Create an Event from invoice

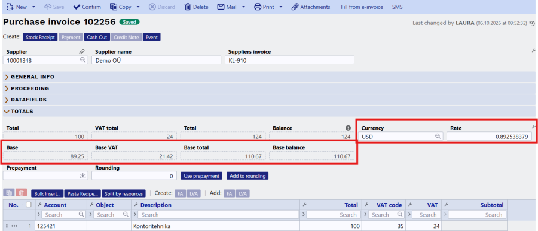pyautogui.click(x=152, y=38)
